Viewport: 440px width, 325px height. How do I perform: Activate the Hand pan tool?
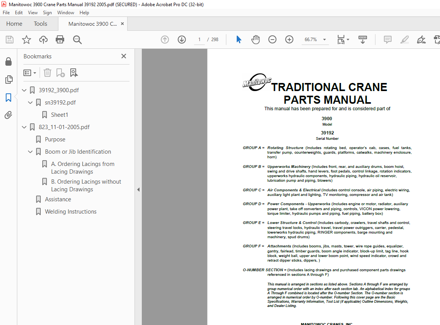(x=256, y=40)
